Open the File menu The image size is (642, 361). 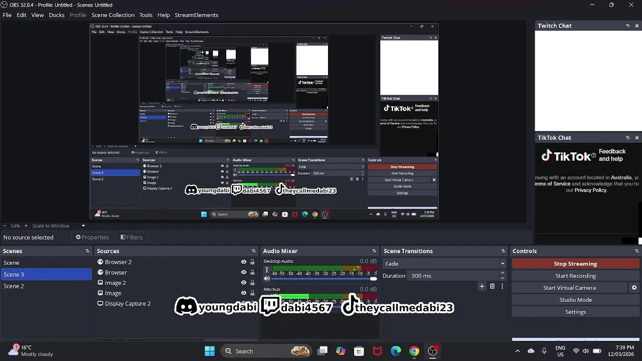tap(7, 15)
